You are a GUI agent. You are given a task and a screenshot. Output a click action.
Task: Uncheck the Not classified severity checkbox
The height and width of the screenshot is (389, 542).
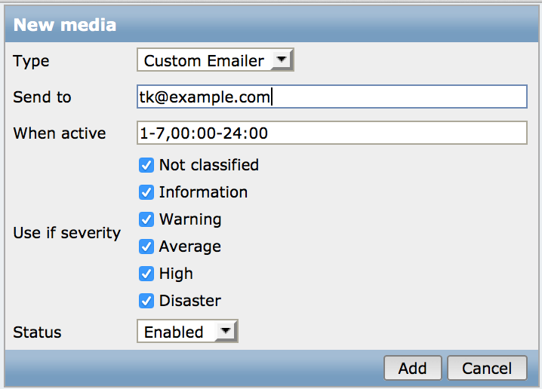pyautogui.click(x=146, y=165)
